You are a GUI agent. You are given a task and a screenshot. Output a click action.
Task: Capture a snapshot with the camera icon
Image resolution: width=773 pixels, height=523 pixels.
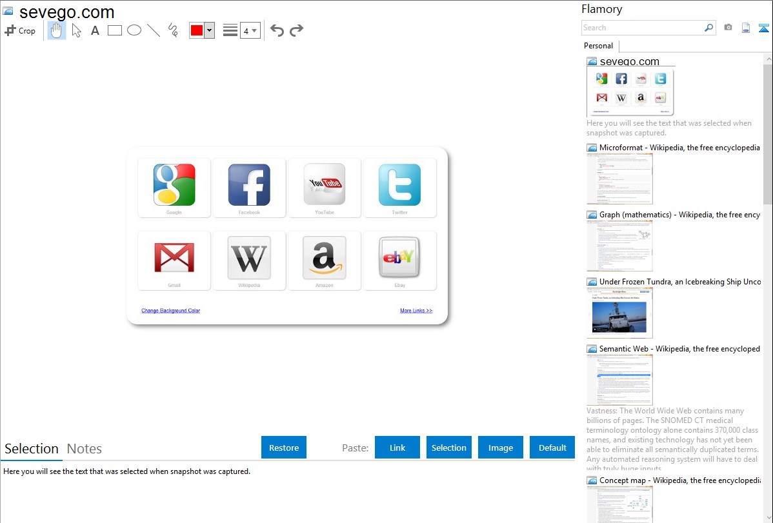pos(728,28)
